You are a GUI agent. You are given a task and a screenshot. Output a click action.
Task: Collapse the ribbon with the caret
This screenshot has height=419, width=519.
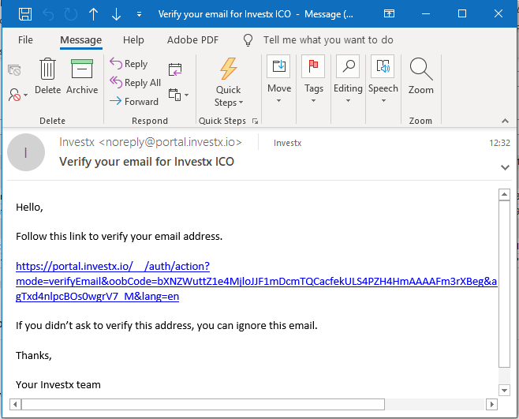click(505, 121)
